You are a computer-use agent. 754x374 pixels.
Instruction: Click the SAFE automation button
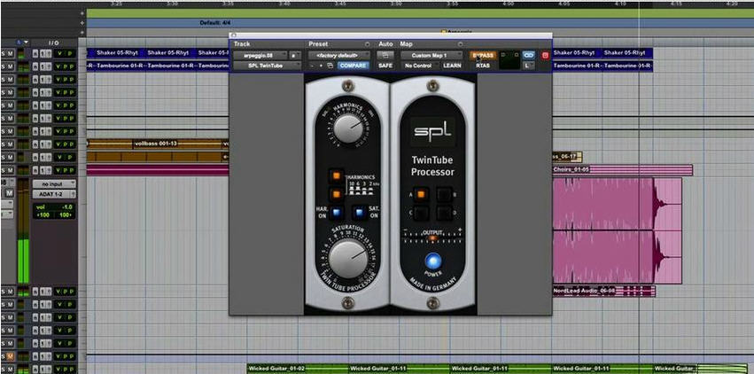385,66
